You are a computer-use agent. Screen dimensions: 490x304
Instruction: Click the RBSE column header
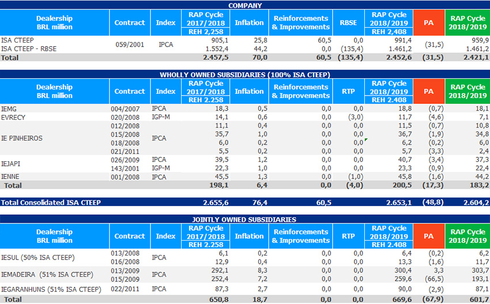348,23
